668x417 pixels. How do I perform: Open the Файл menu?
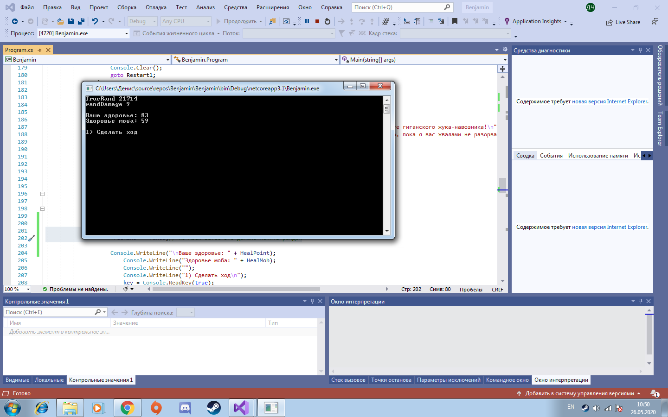click(x=26, y=7)
